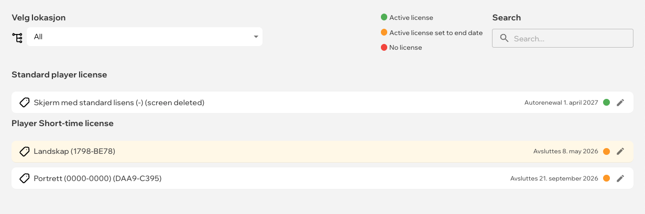Click red No license legend dot
The image size is (645, 214).
point(384,48)
